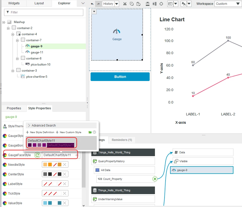Click the NeedleStyle color wheel icon

click(x=5, y=164)
